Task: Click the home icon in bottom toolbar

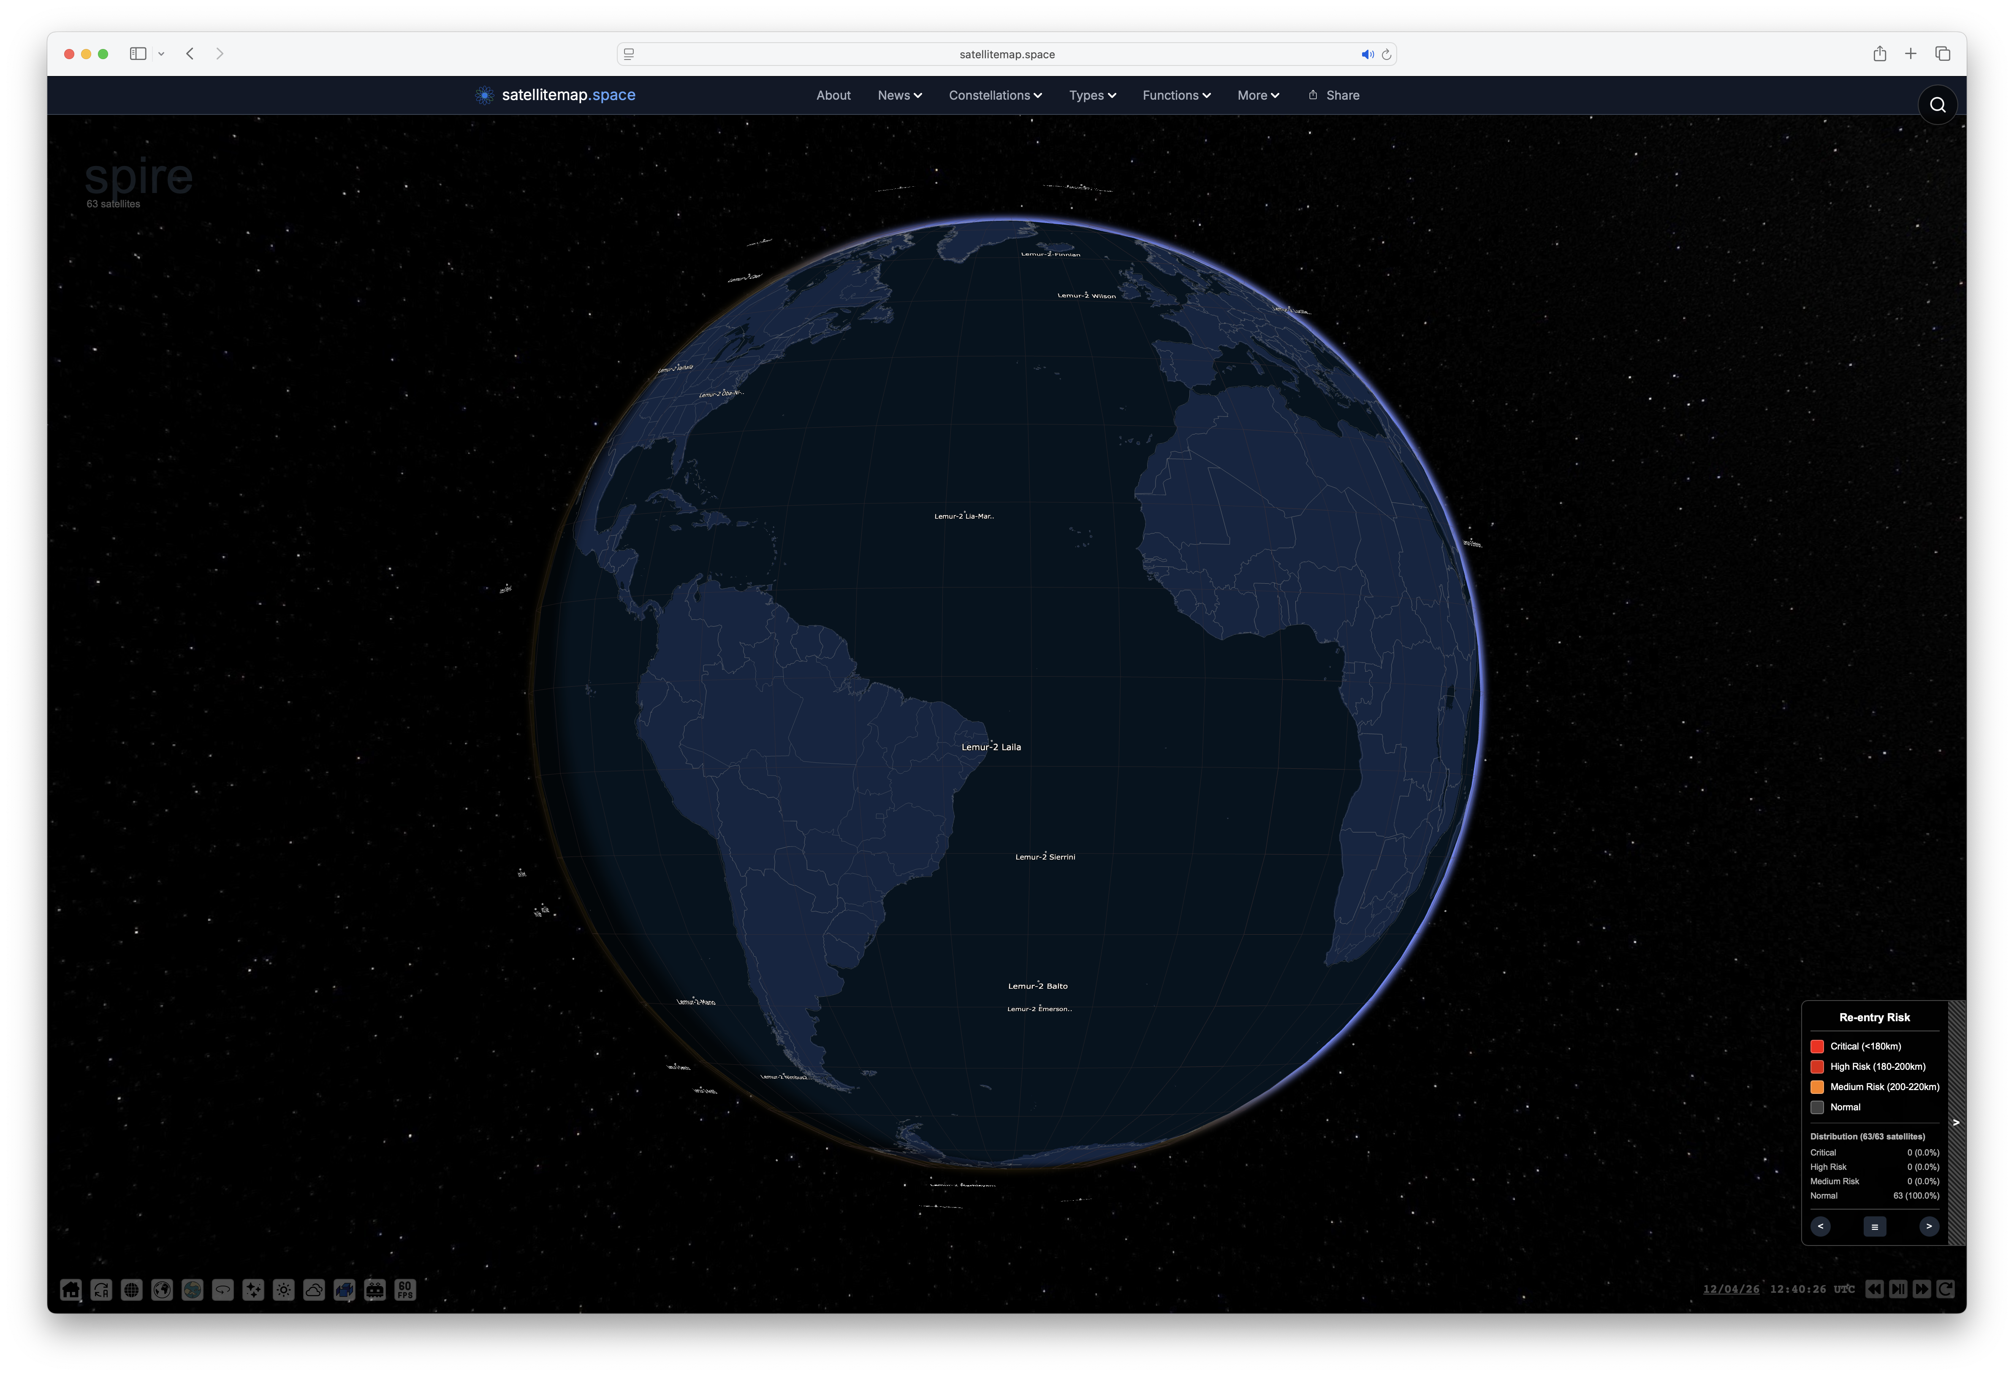Action: click(x=71, y=1290)
